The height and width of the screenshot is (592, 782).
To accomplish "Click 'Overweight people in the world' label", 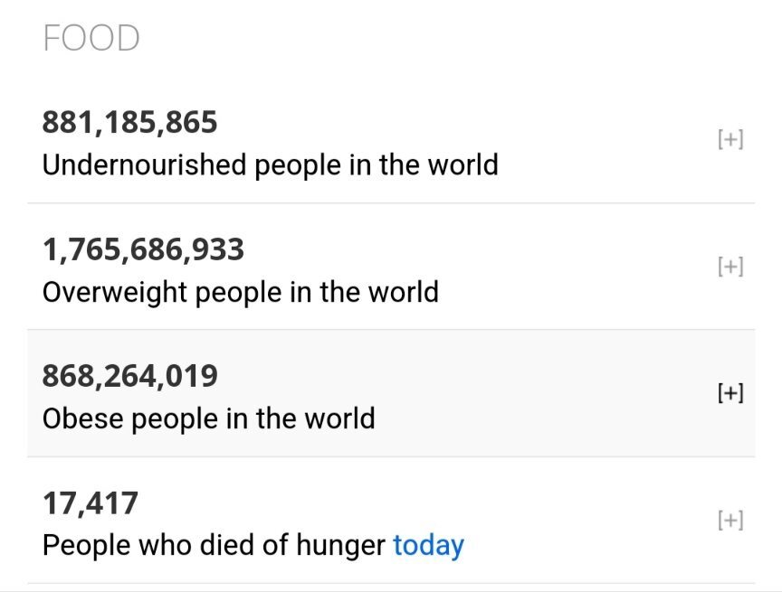I will (241, 292).
